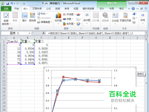Click the Save icon in quick access toolbar
Screen dimensions: 149x112
[x=8, y=4]
